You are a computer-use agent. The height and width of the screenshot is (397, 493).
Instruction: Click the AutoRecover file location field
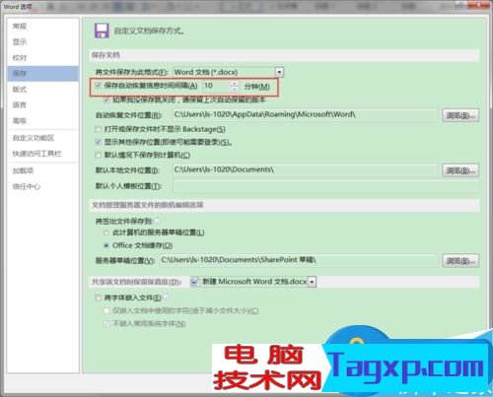point(306,114)
